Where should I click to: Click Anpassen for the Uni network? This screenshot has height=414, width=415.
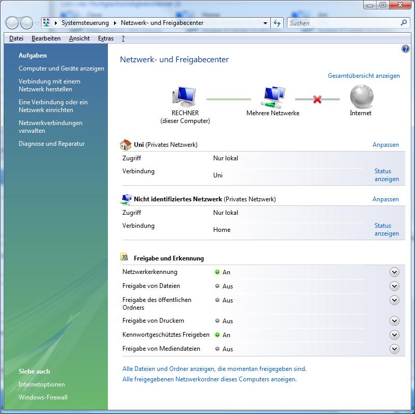coord(385,145)
